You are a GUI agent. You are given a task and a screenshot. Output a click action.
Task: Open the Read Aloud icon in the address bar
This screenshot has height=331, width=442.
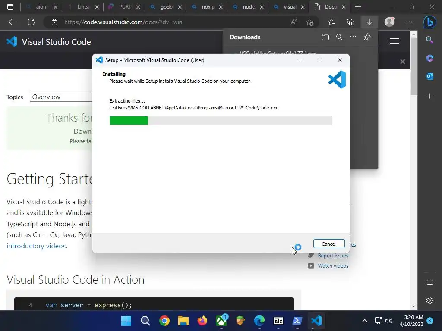(x=294, y=22)
